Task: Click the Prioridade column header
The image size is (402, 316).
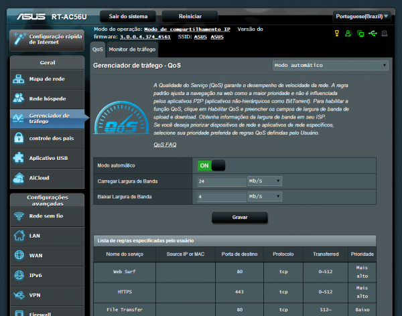Action: [x=362, y=254]
